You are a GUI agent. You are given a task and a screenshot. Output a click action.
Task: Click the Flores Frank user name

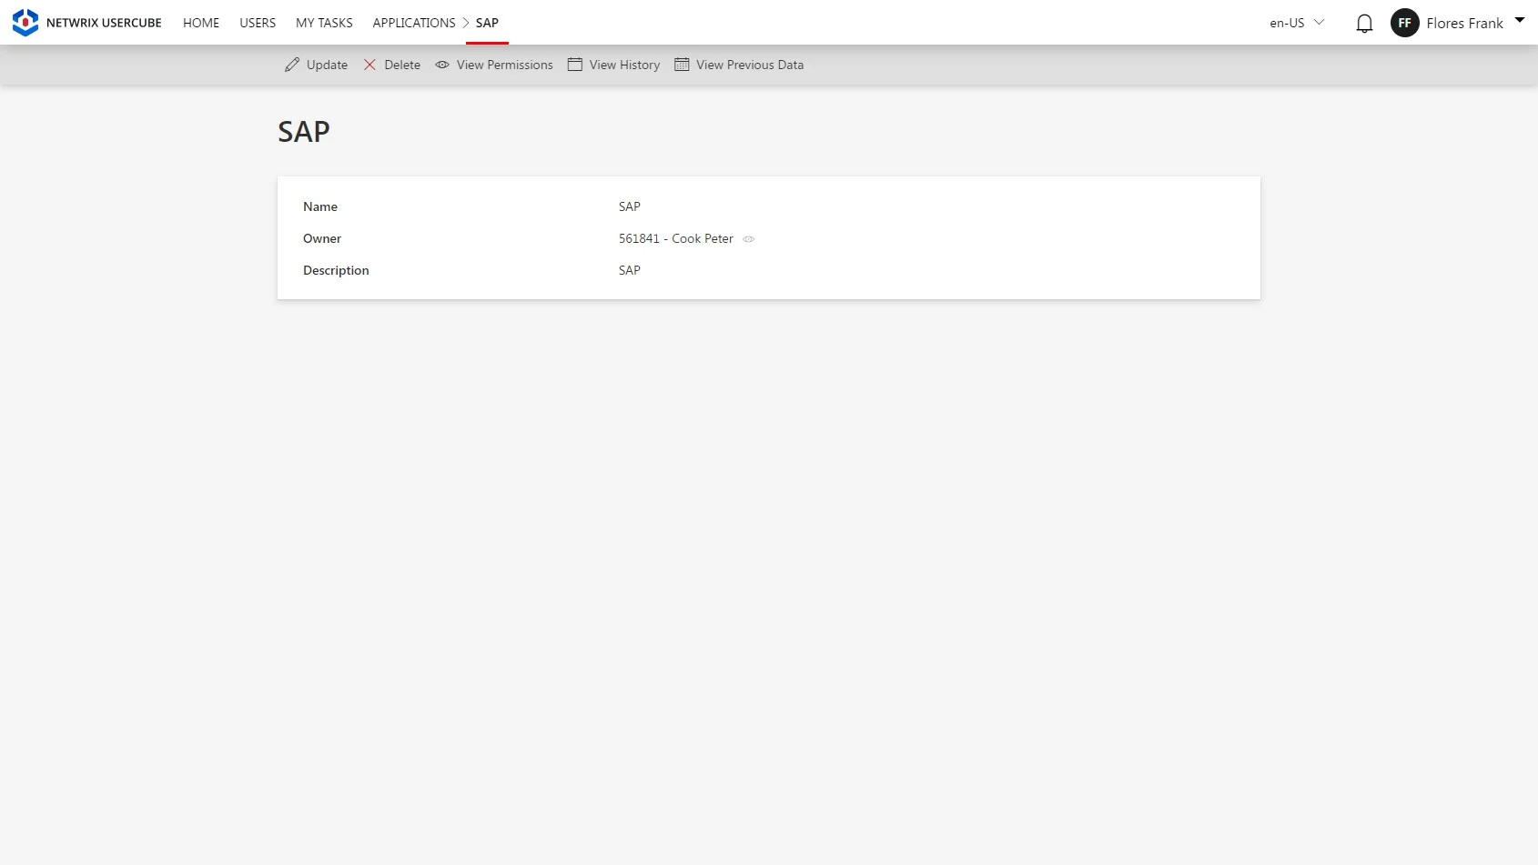pyautogui.click(x=1464, y=24)
